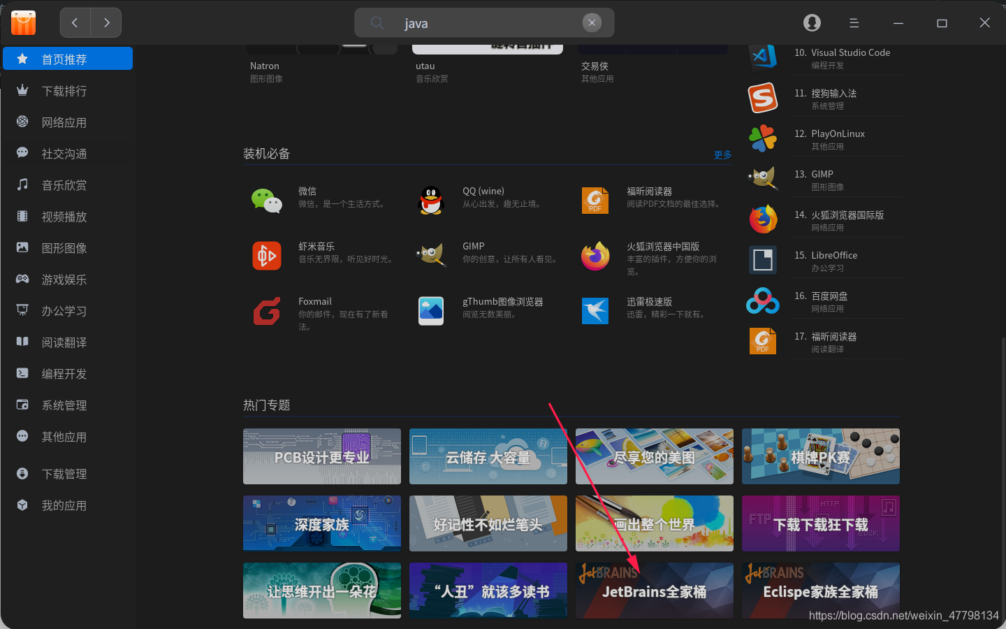Open 图形图像 category
Image resolution: width=1006 pixels, height=629 pixels.
pos(68,248)
